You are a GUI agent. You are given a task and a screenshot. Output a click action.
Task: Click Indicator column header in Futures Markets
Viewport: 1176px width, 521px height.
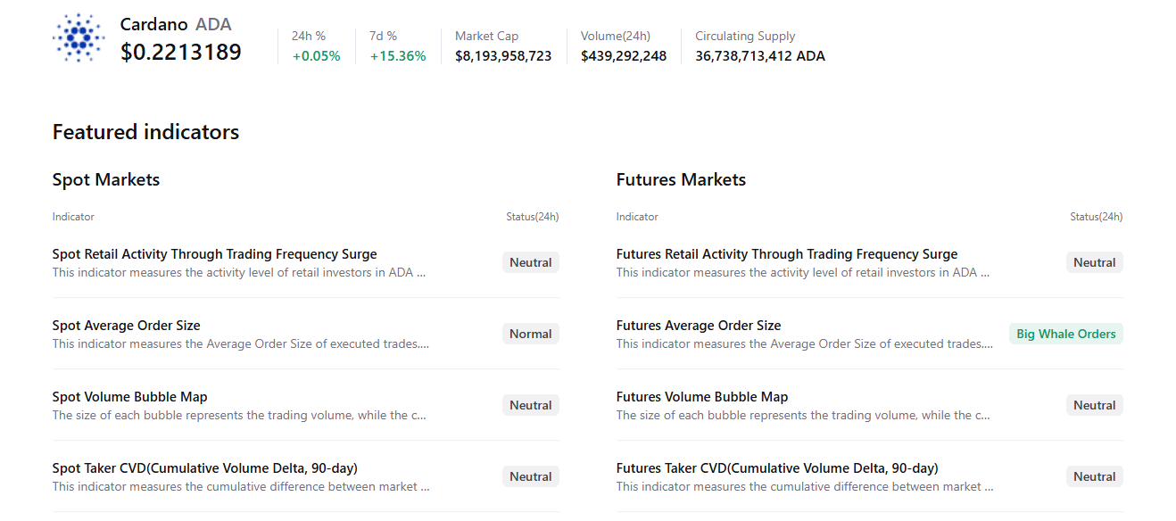[637, 217]
